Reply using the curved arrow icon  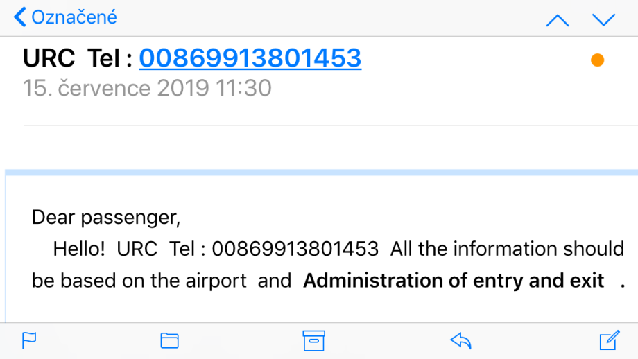tap(460, 340)
